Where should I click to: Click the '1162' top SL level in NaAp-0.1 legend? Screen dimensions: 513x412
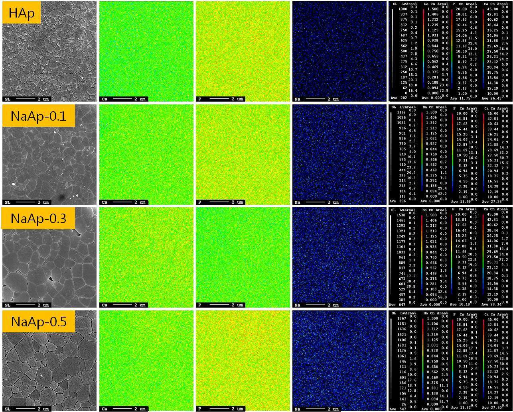pos(401,112)
